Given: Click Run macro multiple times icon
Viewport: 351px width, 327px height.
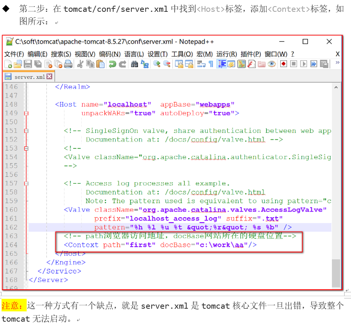Looking at the screenshot, I should pos(314,64).
